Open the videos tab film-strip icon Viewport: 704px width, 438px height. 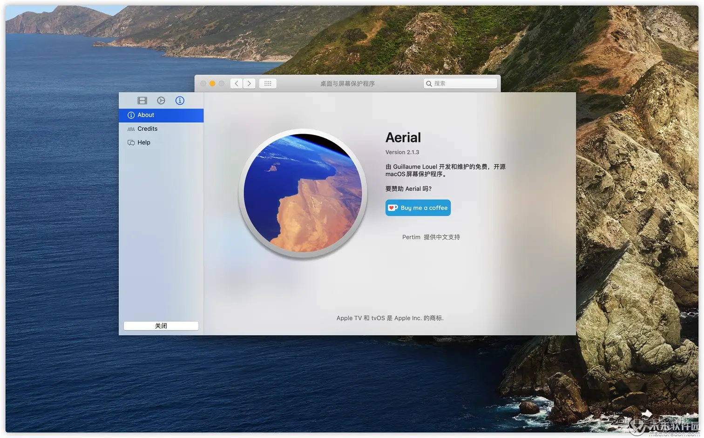coord(142,101)
